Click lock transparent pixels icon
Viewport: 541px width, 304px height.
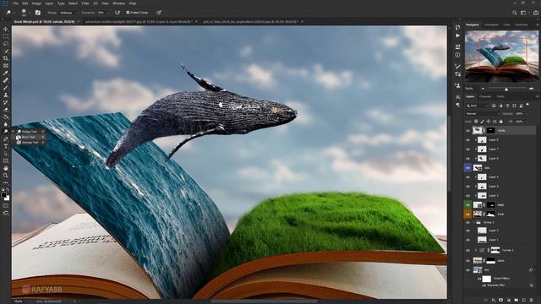476,122
